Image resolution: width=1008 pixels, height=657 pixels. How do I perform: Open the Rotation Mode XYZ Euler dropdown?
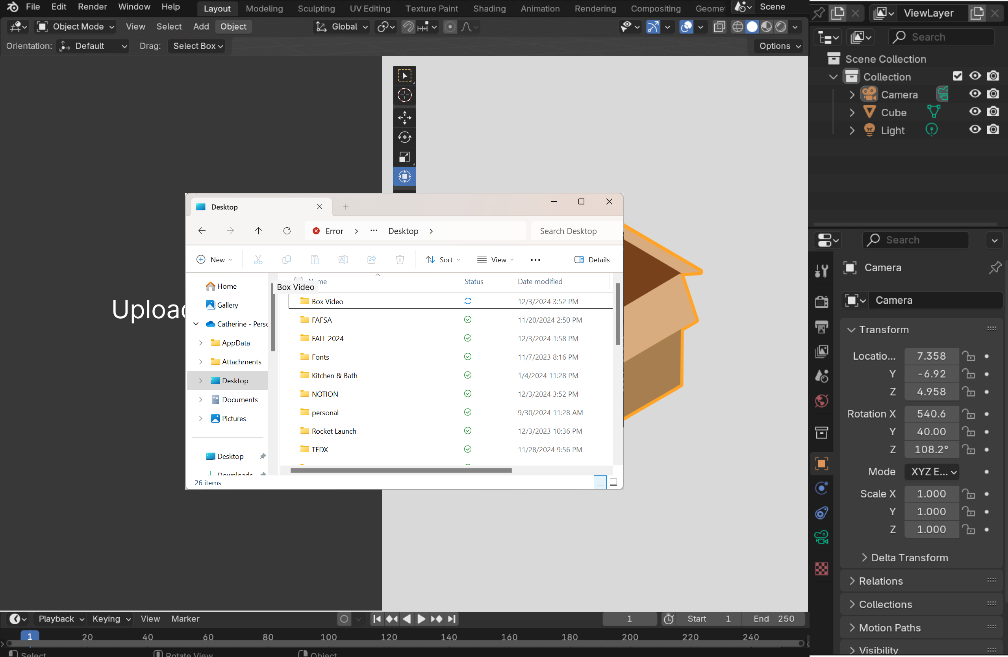point(931,472)
